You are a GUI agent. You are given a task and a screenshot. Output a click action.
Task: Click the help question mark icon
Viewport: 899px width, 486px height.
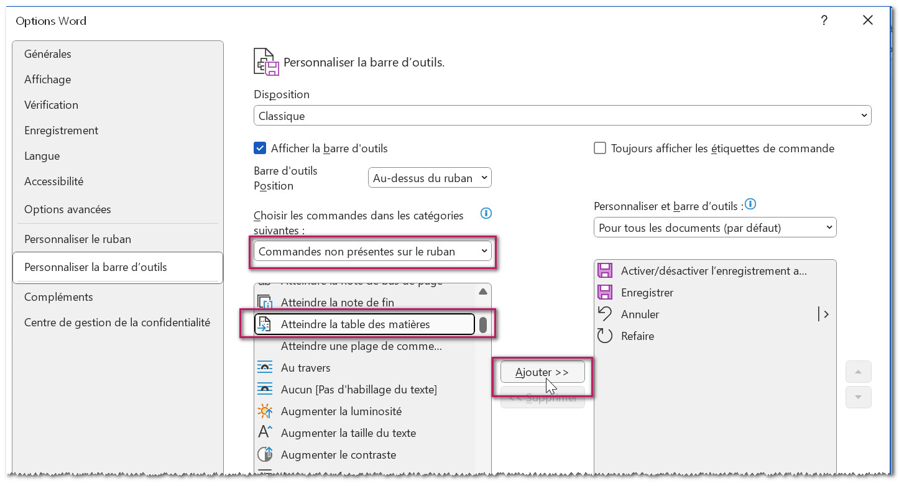coord(824,21)
